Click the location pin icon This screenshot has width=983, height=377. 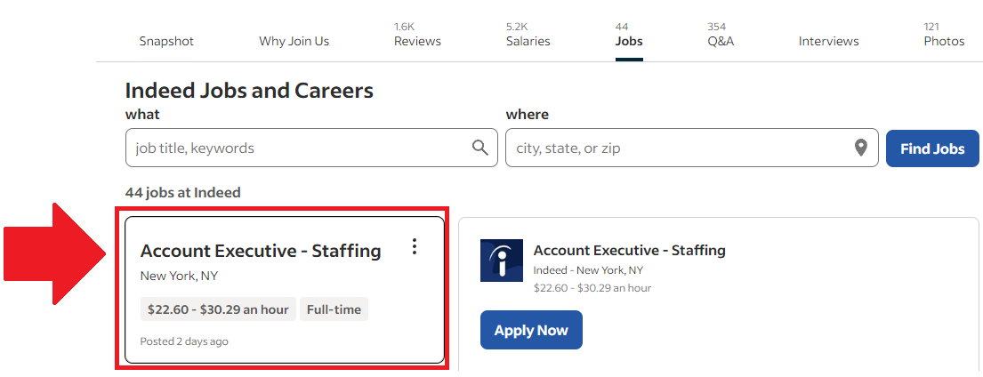coord(861,148)
